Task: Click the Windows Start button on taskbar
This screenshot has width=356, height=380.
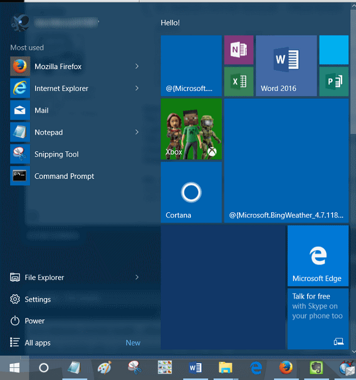Action: (x=15, y=368)
